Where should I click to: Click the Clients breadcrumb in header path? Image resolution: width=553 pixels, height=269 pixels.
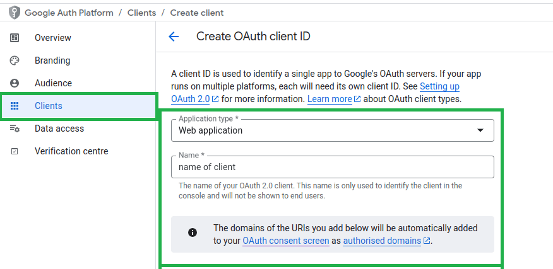pyautogui.click(x=141, y=13)
